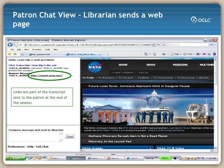Open NASA MISSIONS navigation item
Viewport: 224px width, 168px height.
tap(180, 65)
